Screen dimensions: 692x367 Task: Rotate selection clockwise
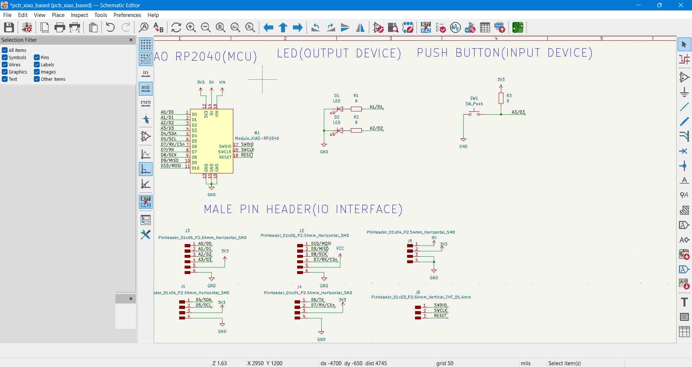331,27
